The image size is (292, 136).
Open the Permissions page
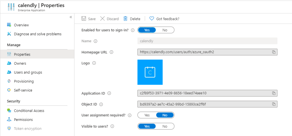pyautogui.click(x=23, y=120)
